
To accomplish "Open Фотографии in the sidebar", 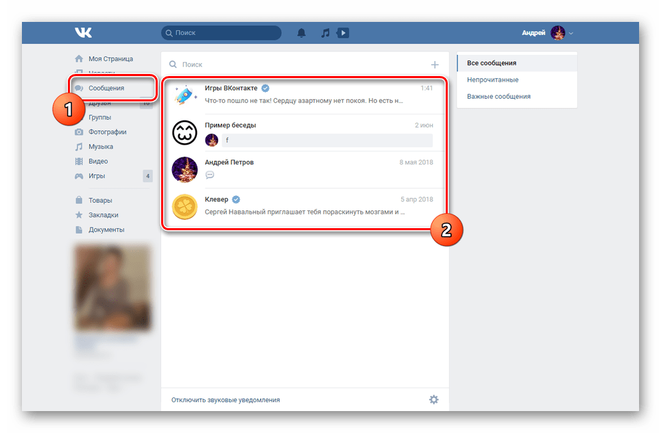I will coord(108,132).
